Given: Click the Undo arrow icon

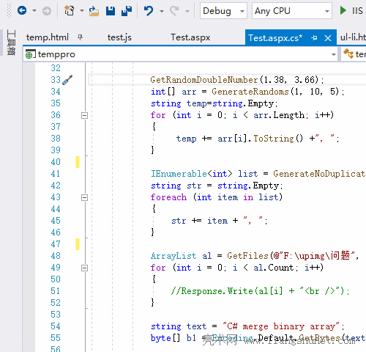Looking at the screenshot, I should point(149,11).
